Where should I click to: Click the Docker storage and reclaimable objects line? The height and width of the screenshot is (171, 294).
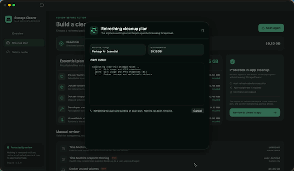(123, 75)
